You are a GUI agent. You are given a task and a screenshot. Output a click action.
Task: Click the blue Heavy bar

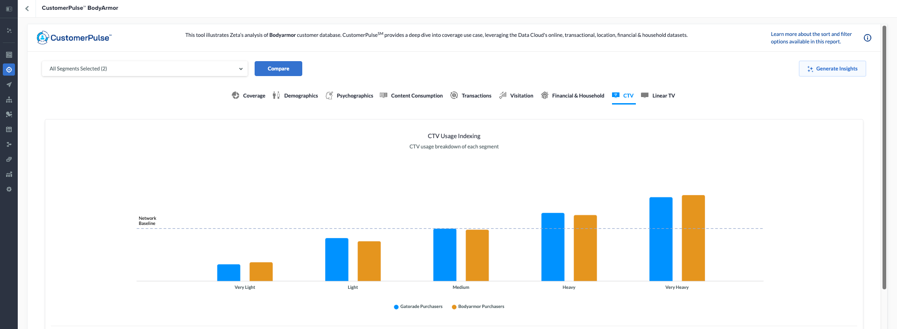click(x=553, y=247)
